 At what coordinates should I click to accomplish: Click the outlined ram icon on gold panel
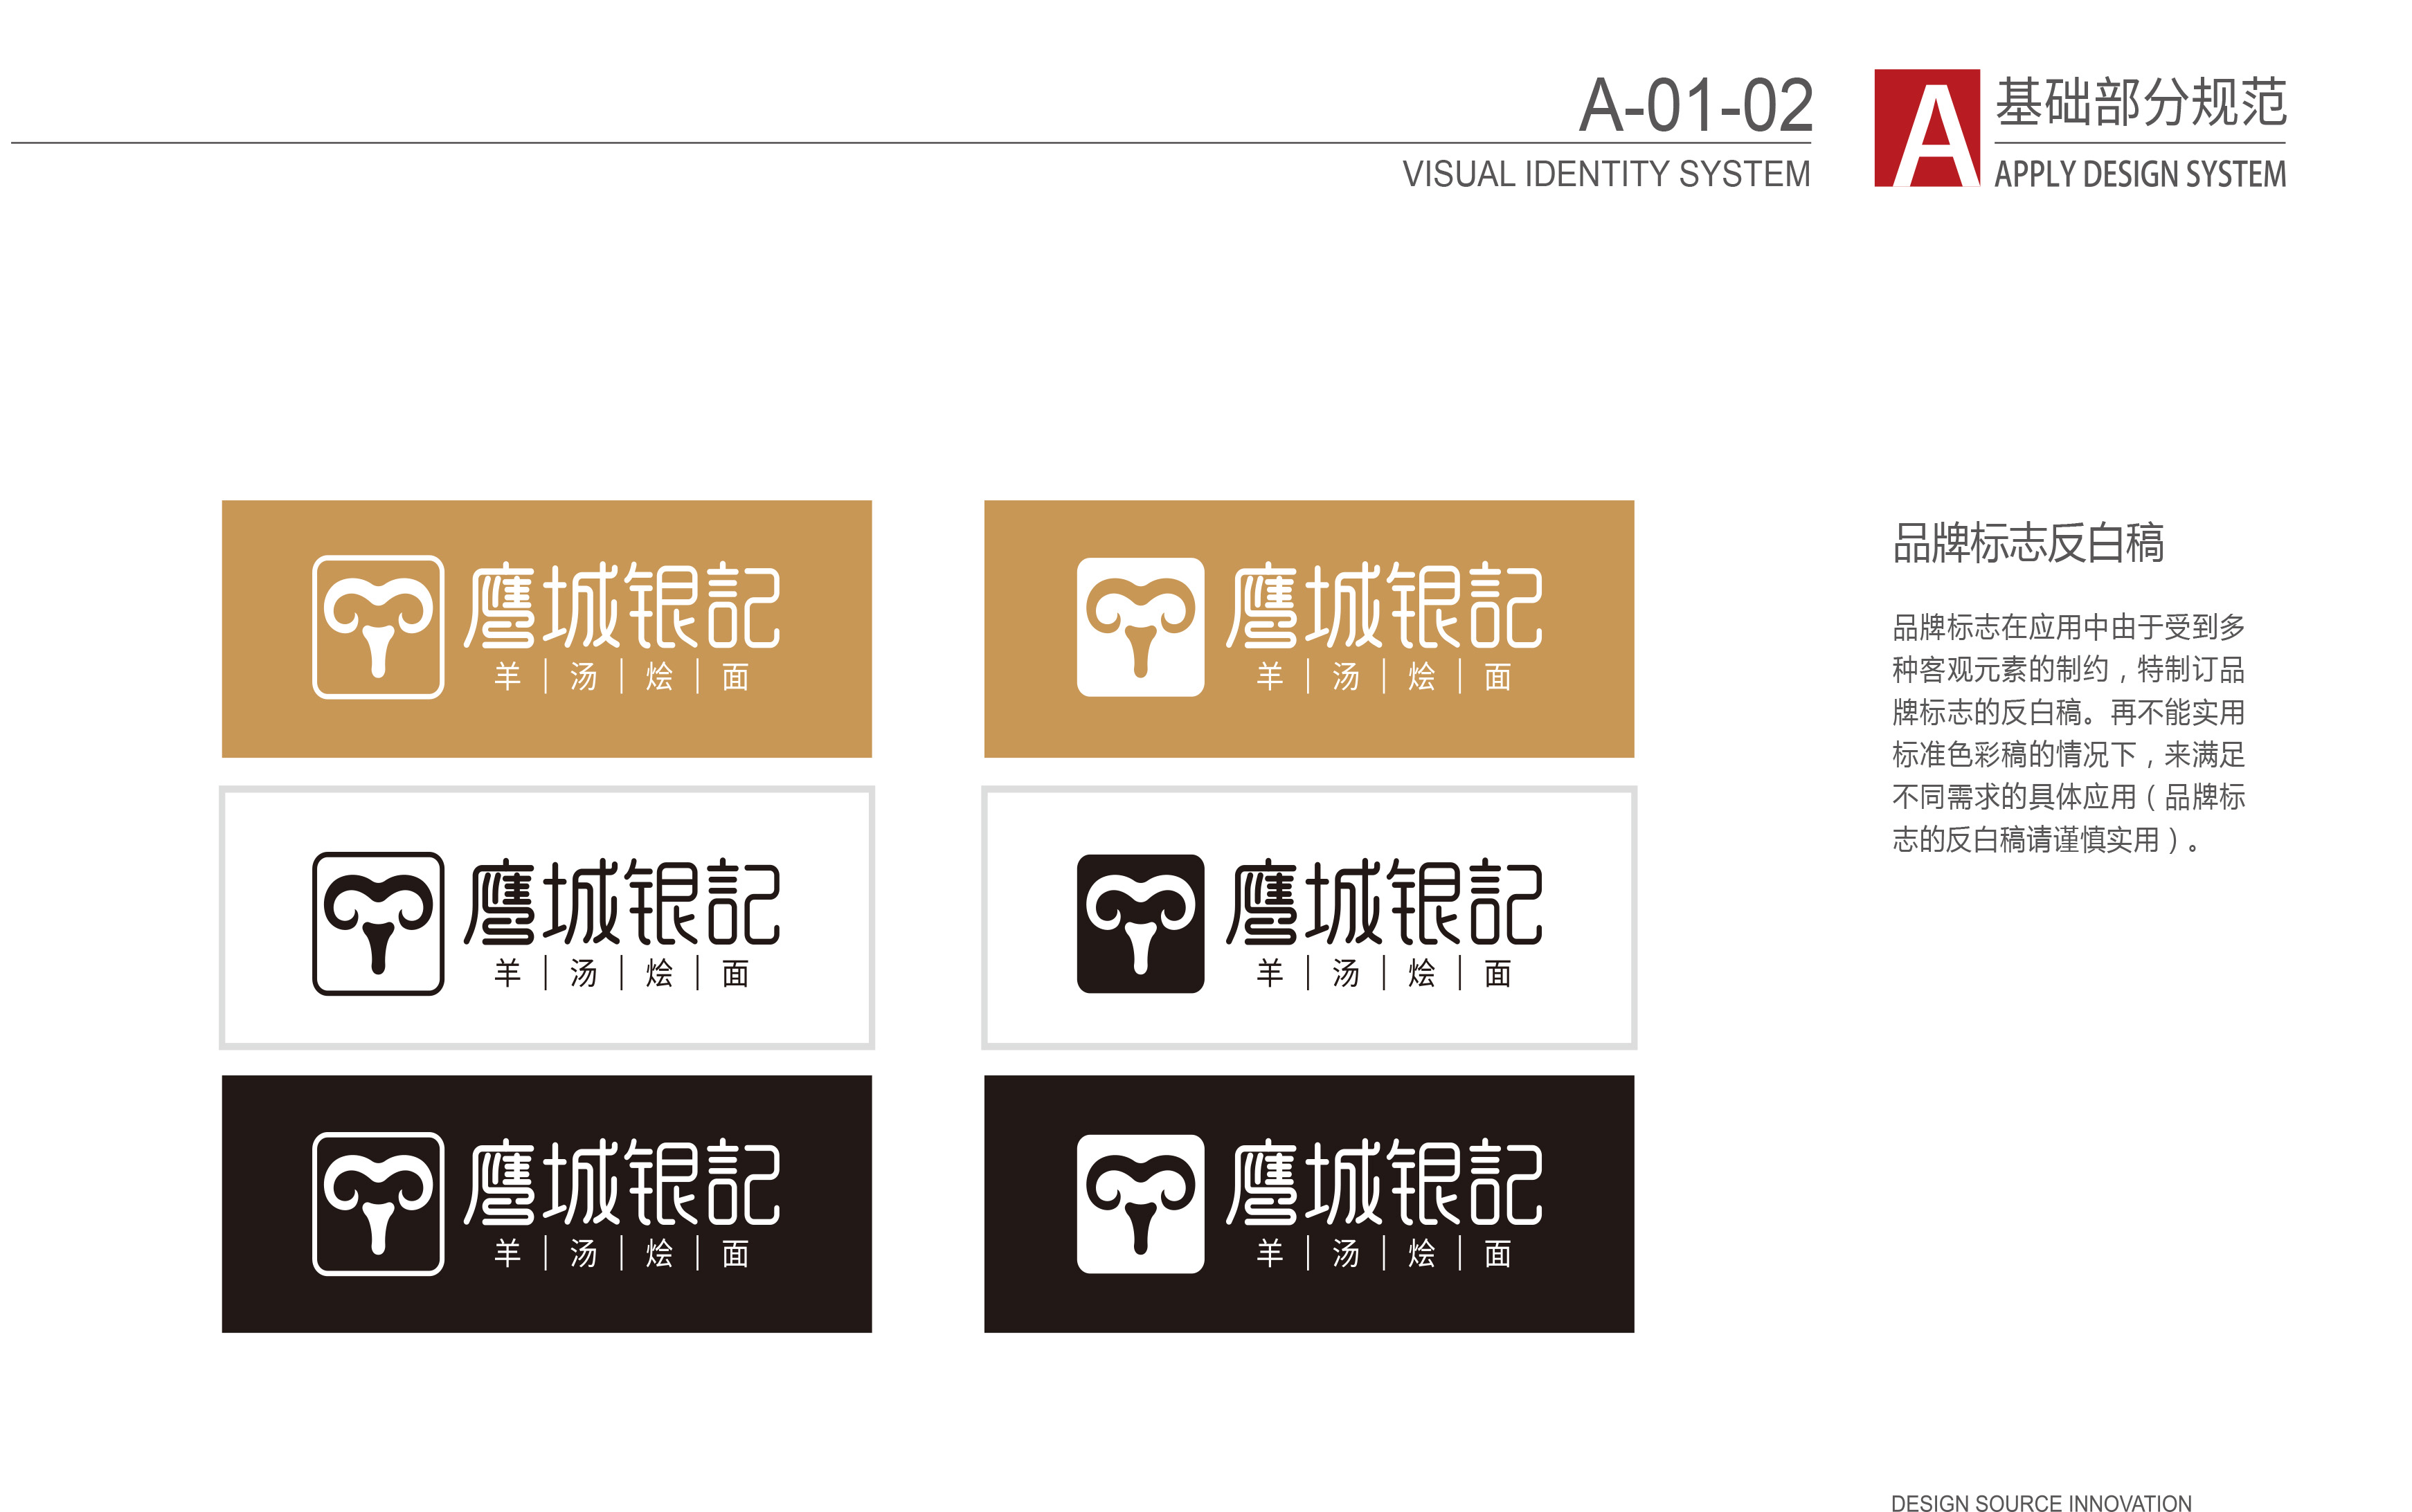pos(377,627)
